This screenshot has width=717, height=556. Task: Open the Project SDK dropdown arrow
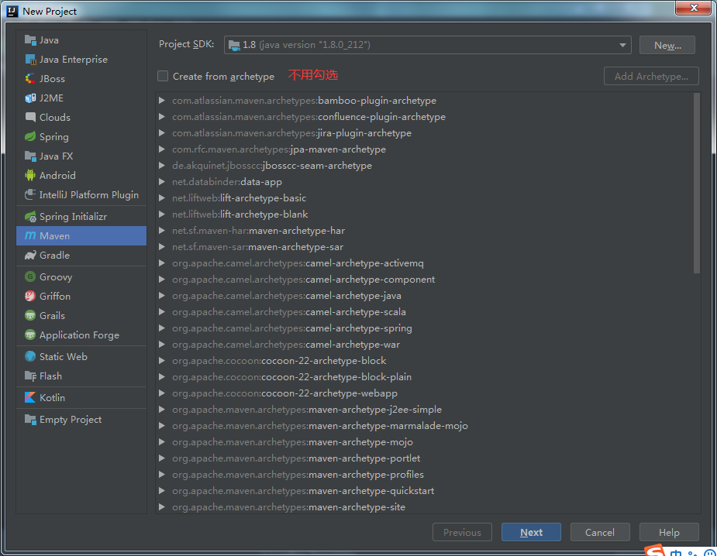click(x=622, y=45)
